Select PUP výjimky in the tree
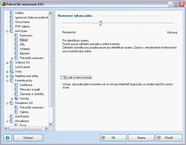Viewport: 186px width, 145px height. pos(22,26)
